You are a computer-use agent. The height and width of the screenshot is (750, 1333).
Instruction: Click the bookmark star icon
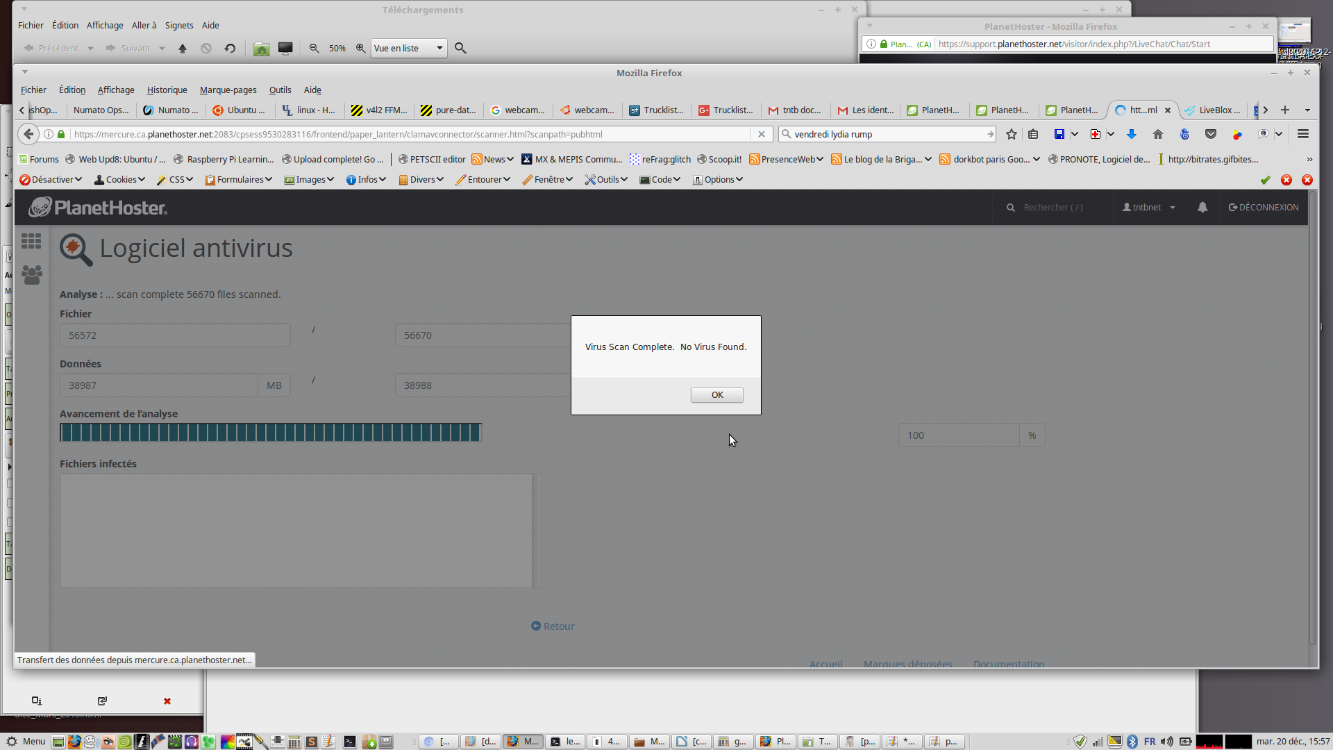[x=1011, y=134]
